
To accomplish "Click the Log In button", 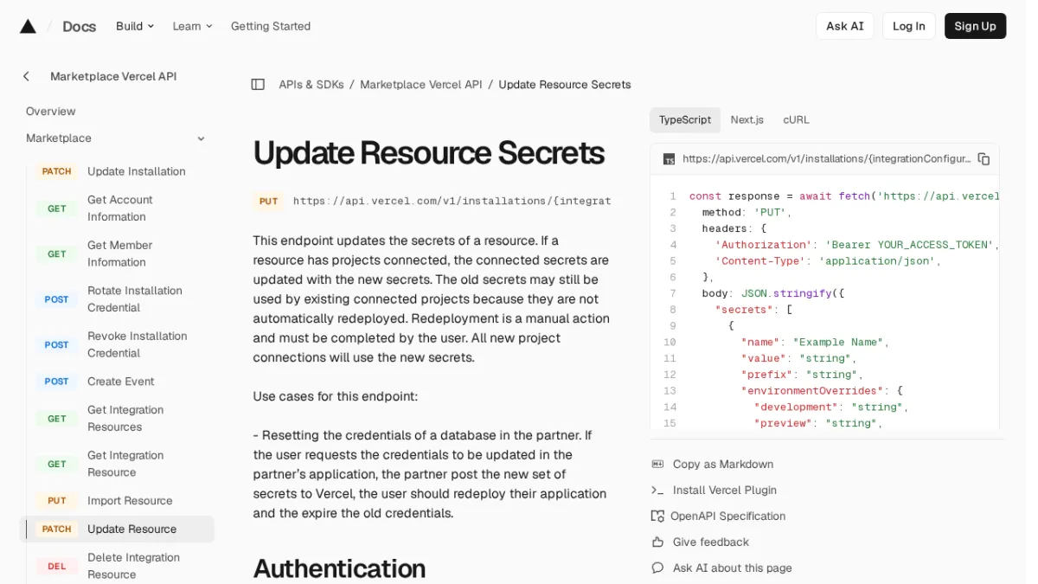I will pos(909,26).
